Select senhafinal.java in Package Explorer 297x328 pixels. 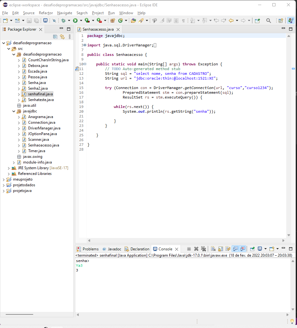[x=40, y=94]
